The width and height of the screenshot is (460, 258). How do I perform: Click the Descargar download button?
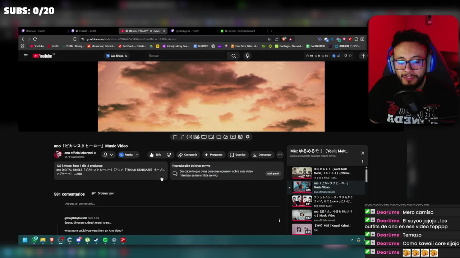262,155
